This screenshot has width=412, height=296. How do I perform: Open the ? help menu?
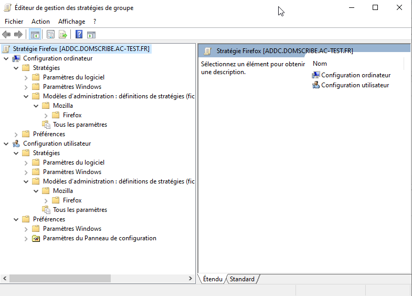pyautogui.click(x=94, y=22)
